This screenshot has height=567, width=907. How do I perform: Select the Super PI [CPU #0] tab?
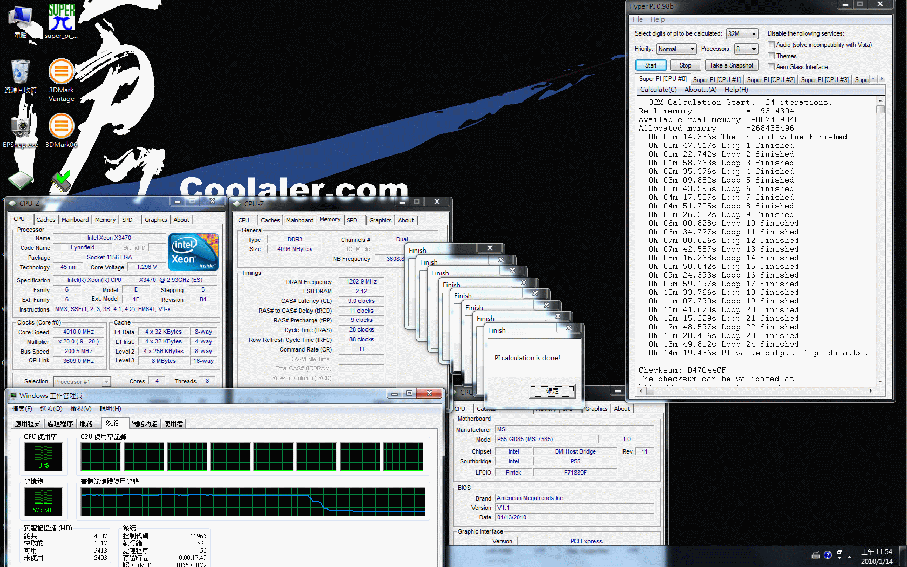(662, 79)
